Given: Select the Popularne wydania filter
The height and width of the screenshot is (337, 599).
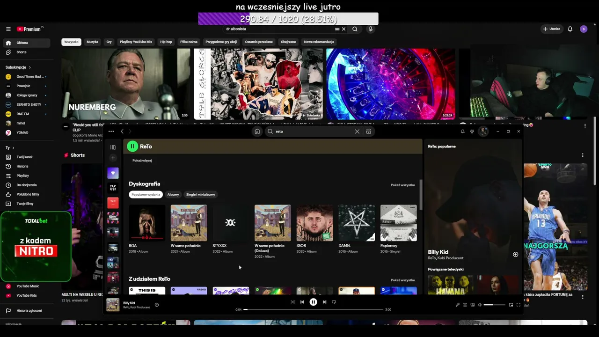Looking at the screenshot, I should [x=146, y=194].
